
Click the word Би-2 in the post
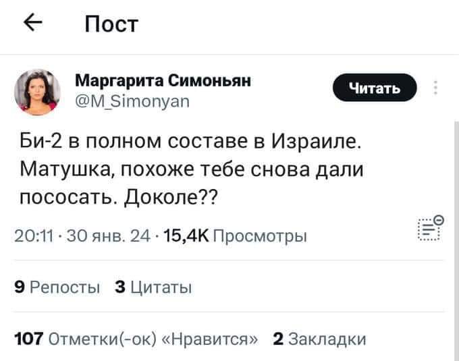click(41, 141)
